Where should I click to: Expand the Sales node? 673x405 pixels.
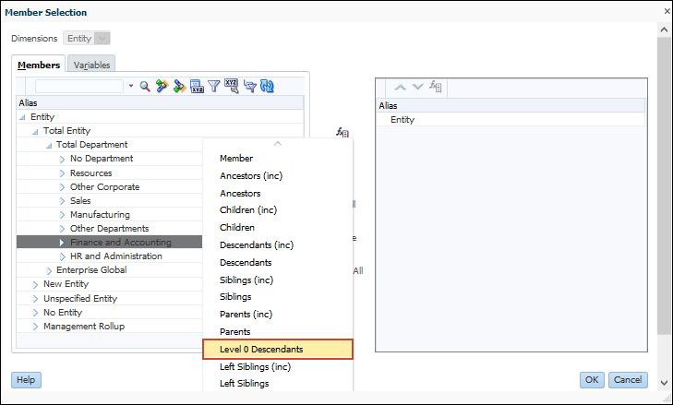point(62,201)
